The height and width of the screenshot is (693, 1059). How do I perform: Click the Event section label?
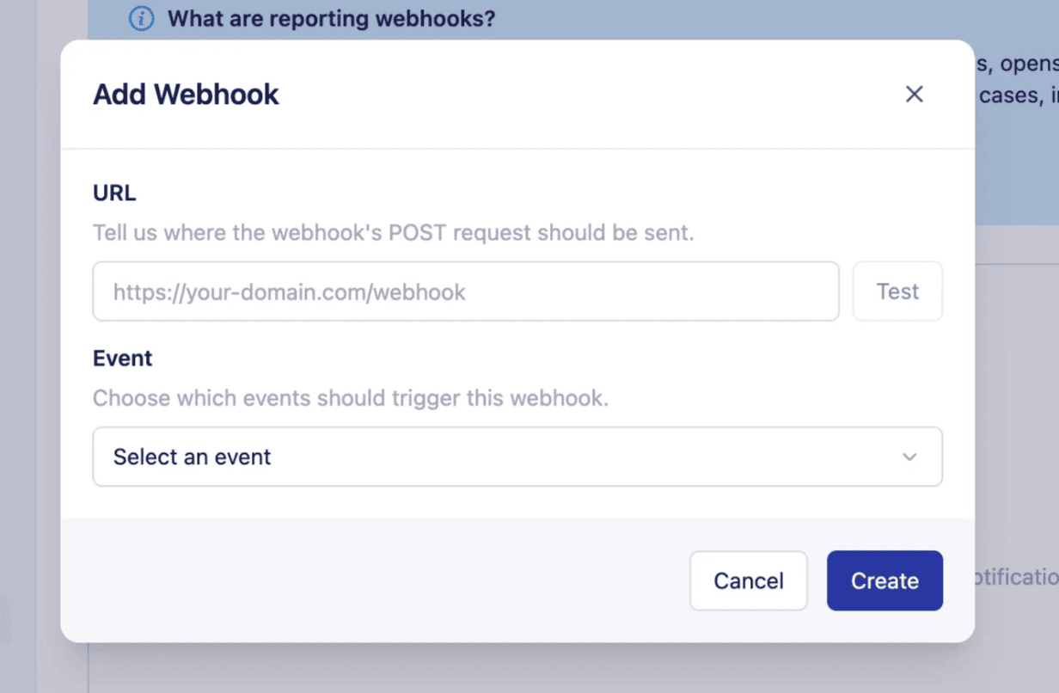pos(122,358)
